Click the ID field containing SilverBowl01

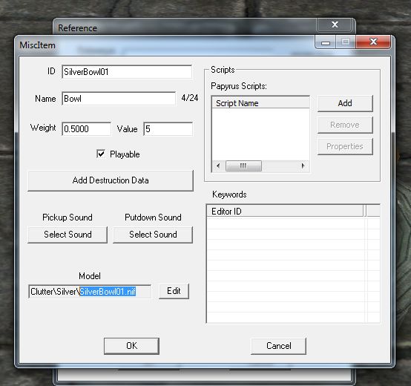click(x=127, y=72)
